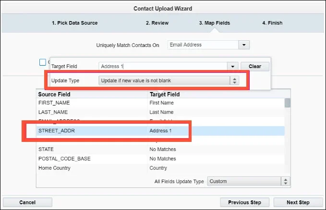This screenshot has width=326, height=210.
Task: Cancel the Contact Upload Wizard
Action: [27, 202]
